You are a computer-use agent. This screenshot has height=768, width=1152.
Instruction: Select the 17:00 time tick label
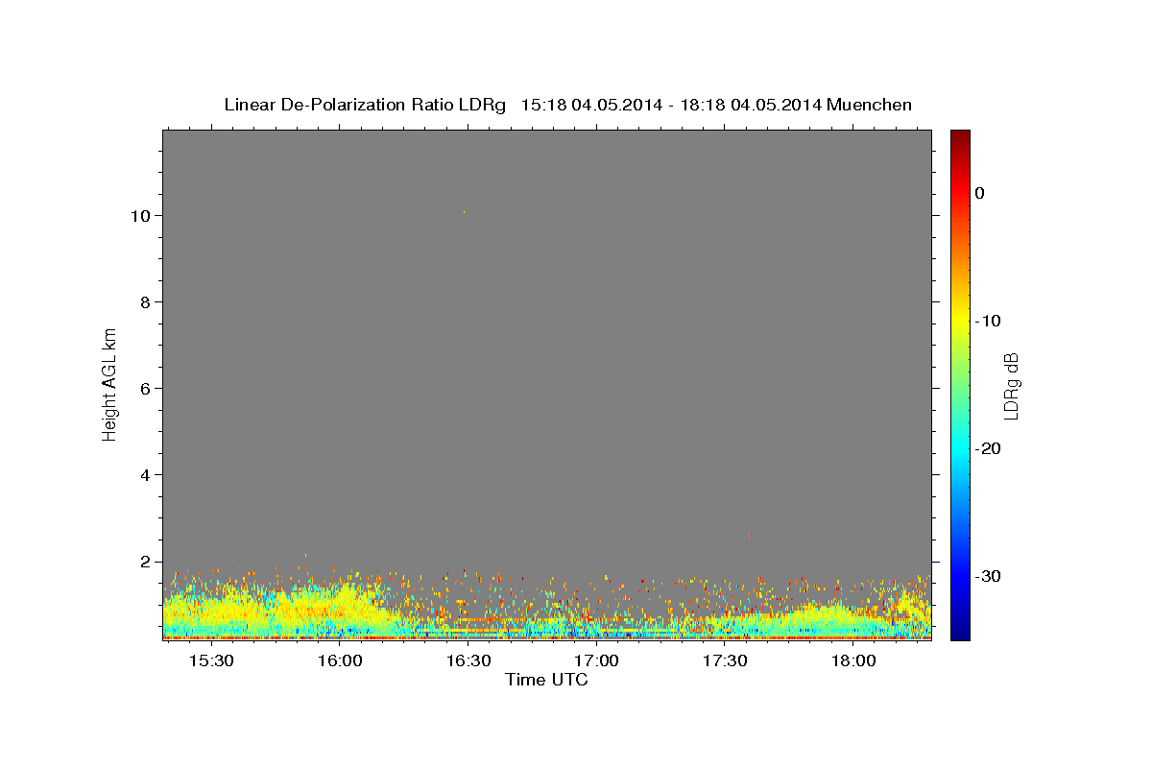[x=596, y=661]
